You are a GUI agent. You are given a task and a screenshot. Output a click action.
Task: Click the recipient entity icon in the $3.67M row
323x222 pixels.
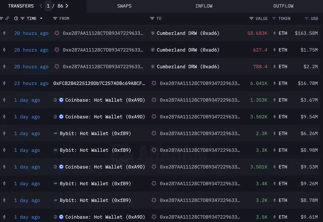coord(154,100)
